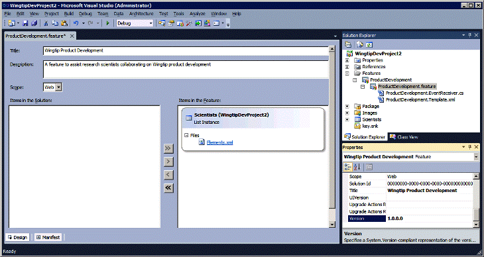Open New Project dropdown arrow

click(18, 23)
